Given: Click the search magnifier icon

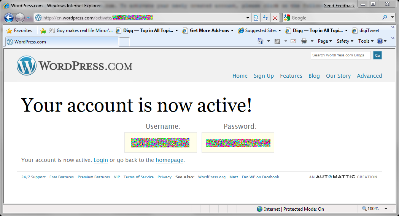Looking at the screenshot, I should (385, 17).
